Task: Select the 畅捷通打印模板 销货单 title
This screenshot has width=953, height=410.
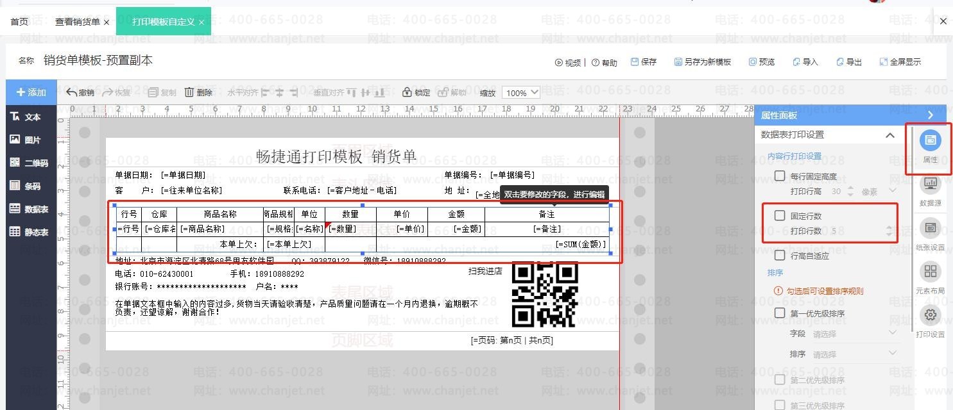Action: (336, 156)
